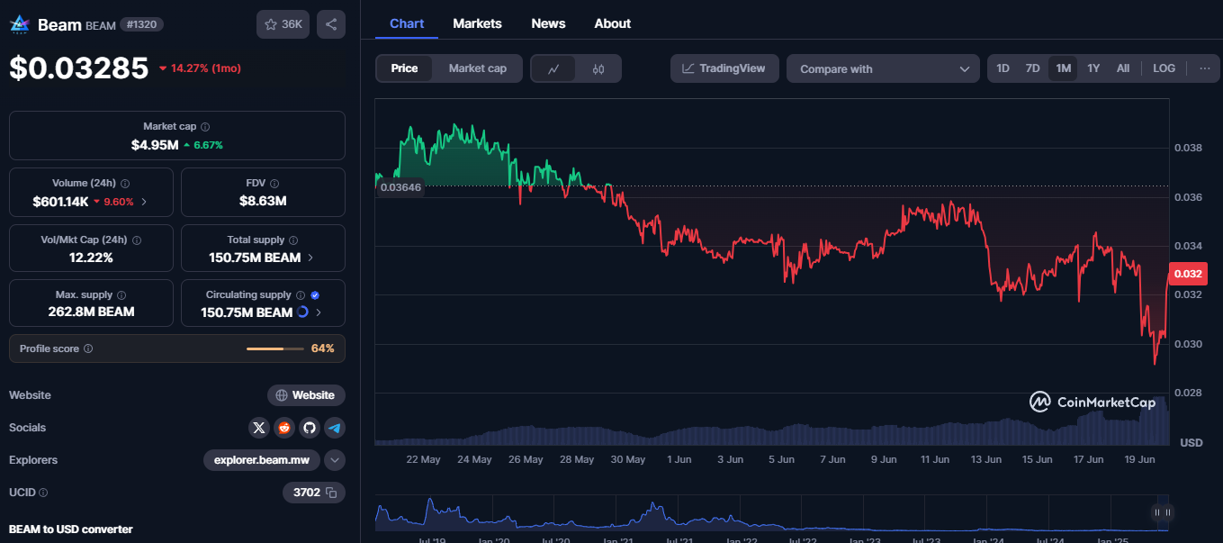Click the 0.03646 reference price label

tap(400, 187)
